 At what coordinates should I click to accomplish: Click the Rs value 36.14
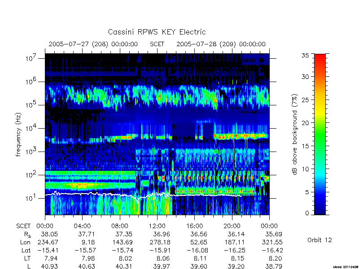(236, 234)
